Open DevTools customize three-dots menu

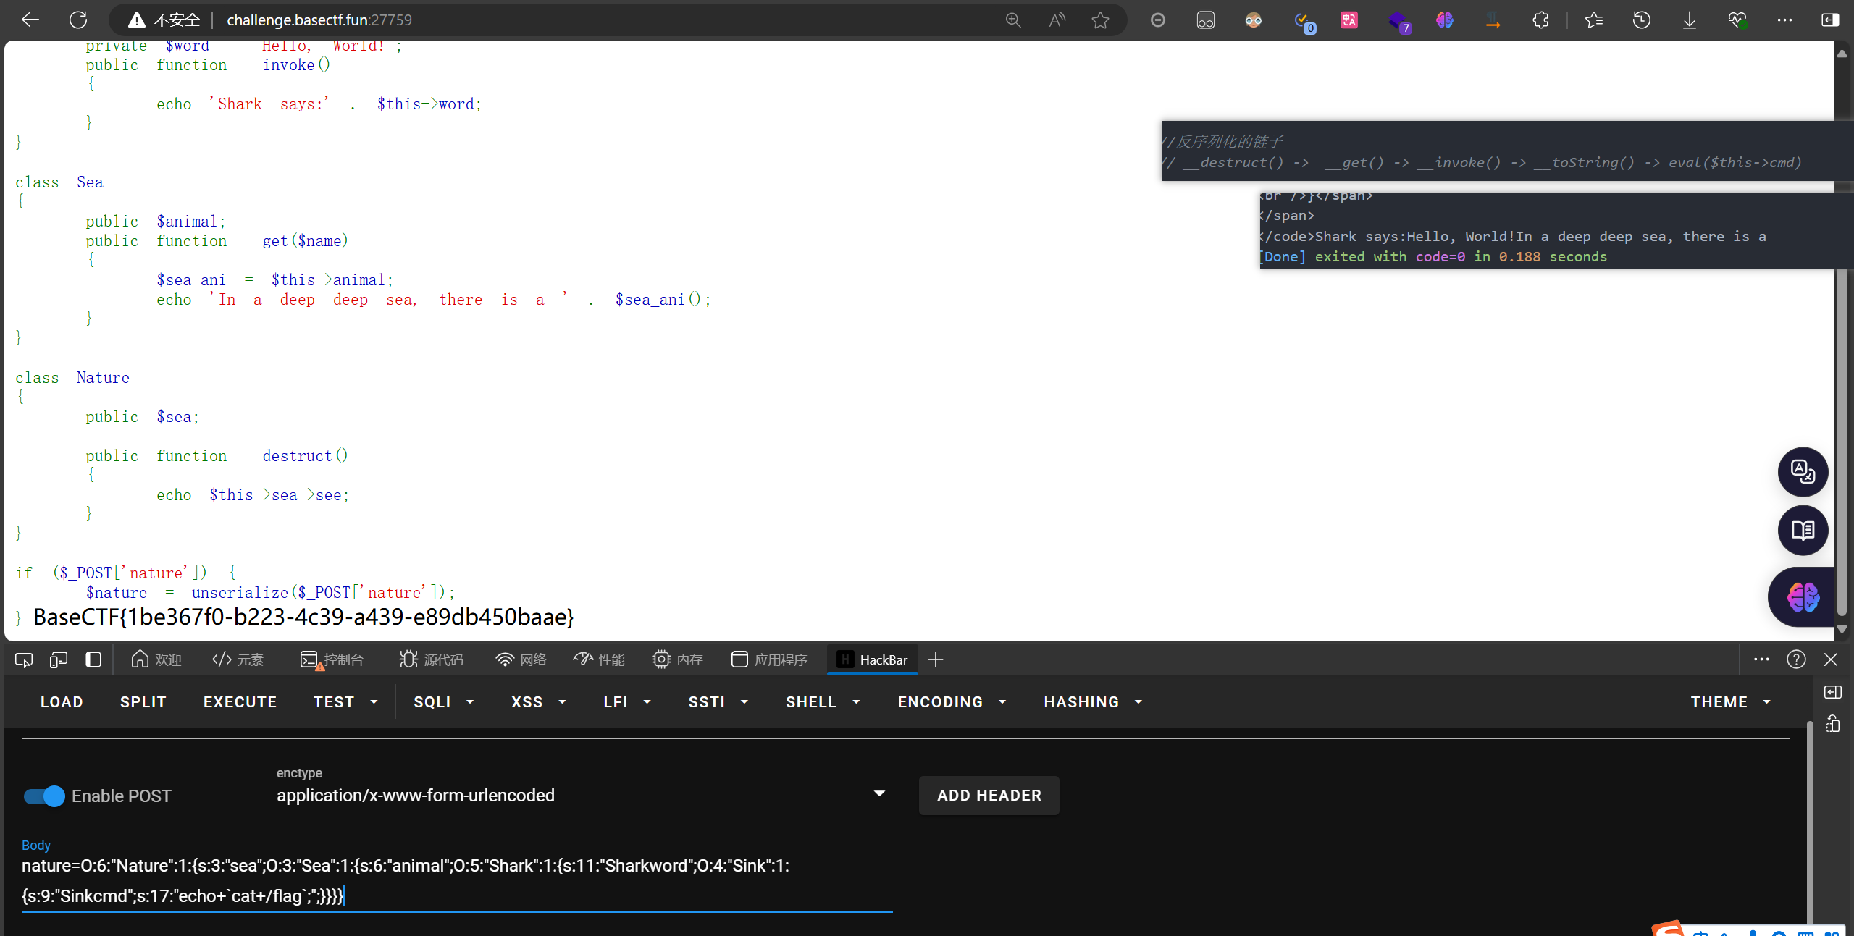coord(1761,659)
